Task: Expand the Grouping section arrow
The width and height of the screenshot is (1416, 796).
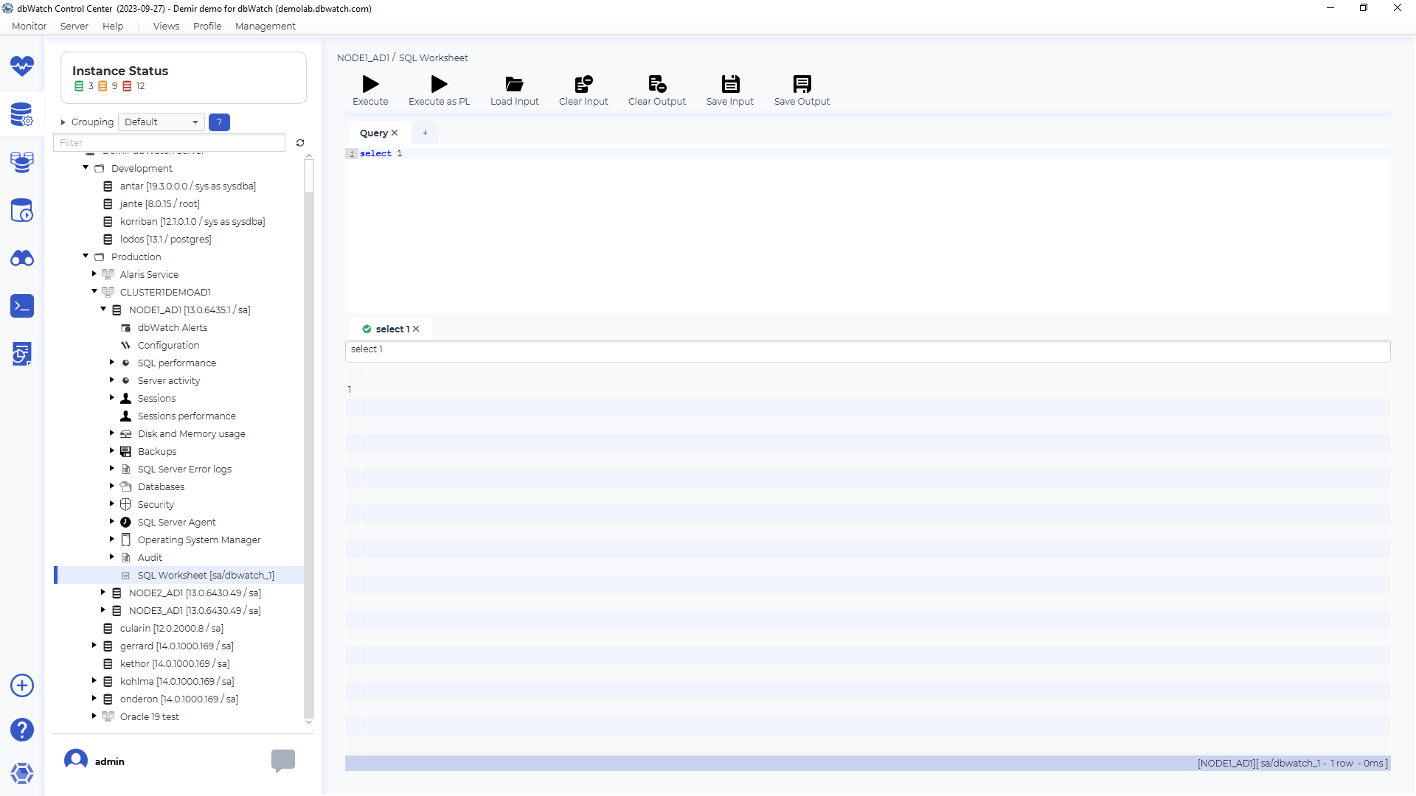Action: pos(63,122)
